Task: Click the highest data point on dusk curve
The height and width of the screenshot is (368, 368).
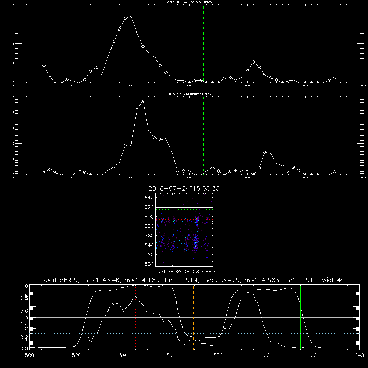Action: [x=143, y=100]
